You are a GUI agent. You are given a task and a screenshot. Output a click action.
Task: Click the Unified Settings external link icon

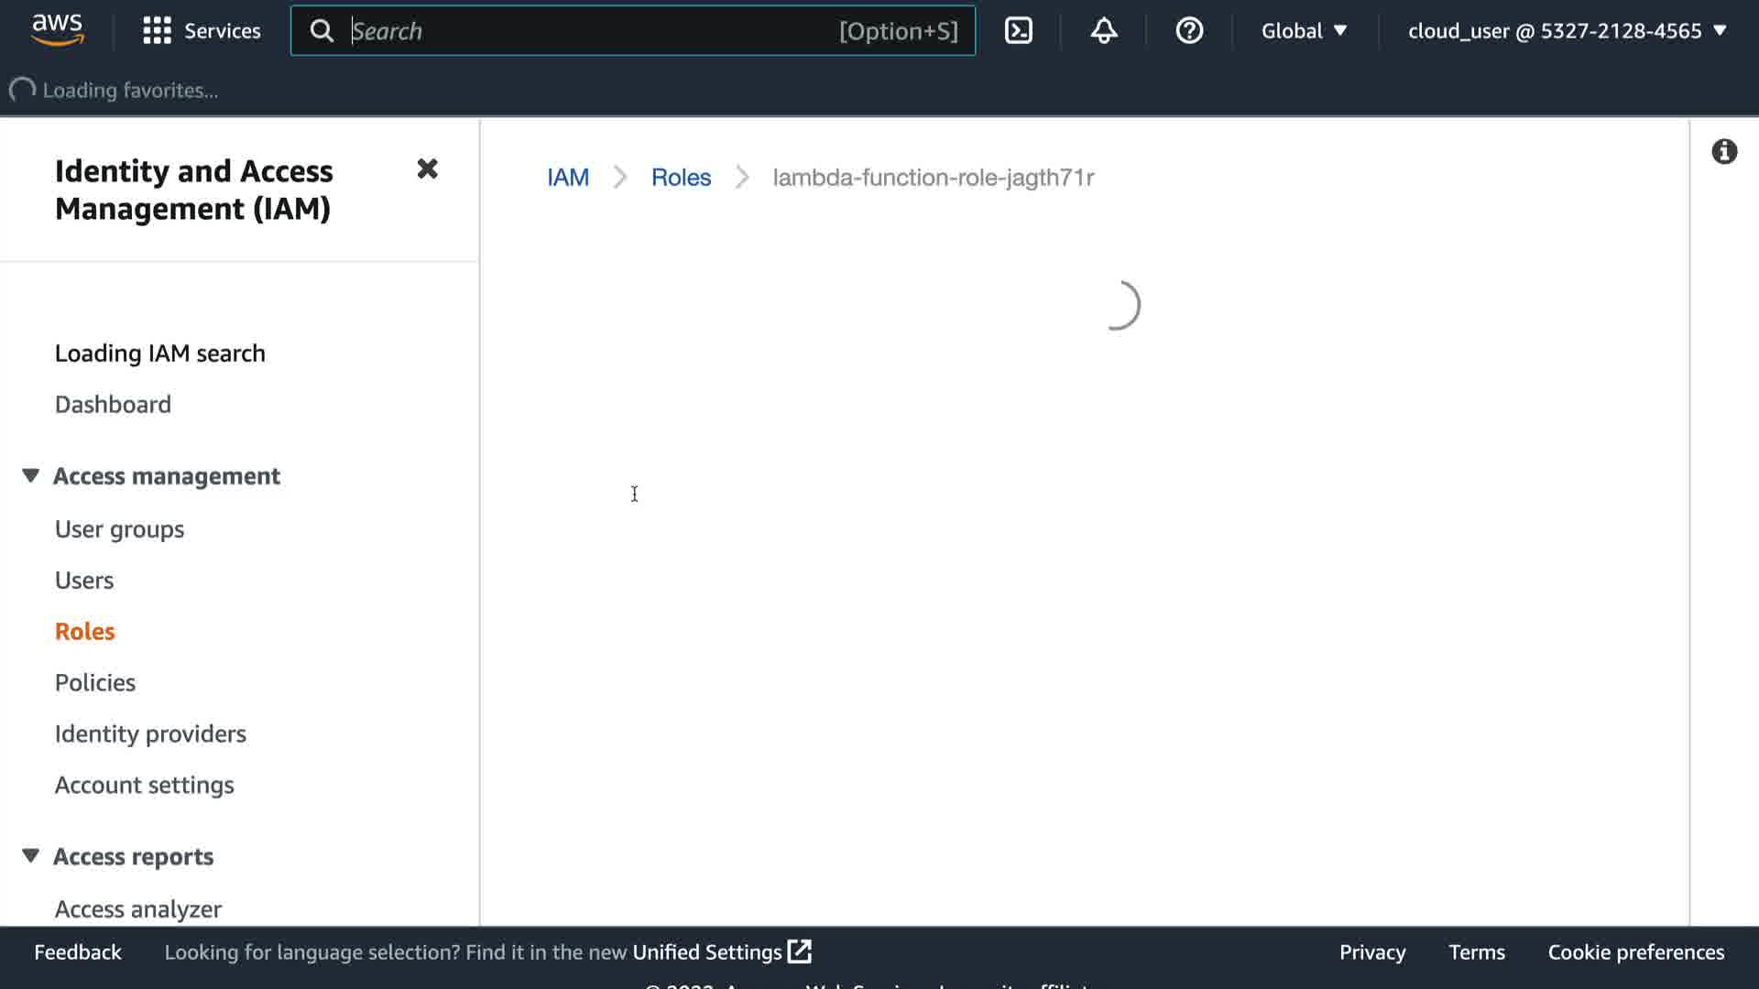[800, 951]
